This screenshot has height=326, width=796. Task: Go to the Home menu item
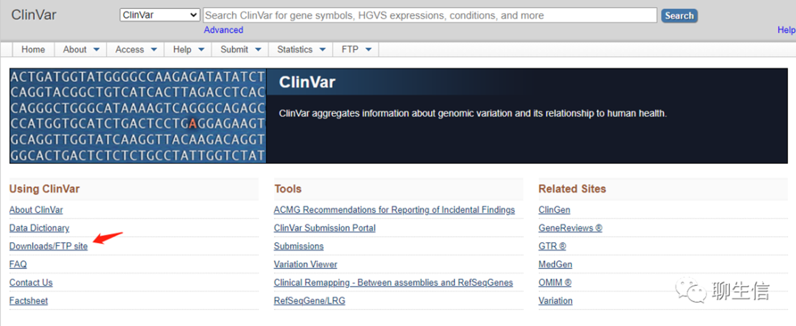(33, 50)
